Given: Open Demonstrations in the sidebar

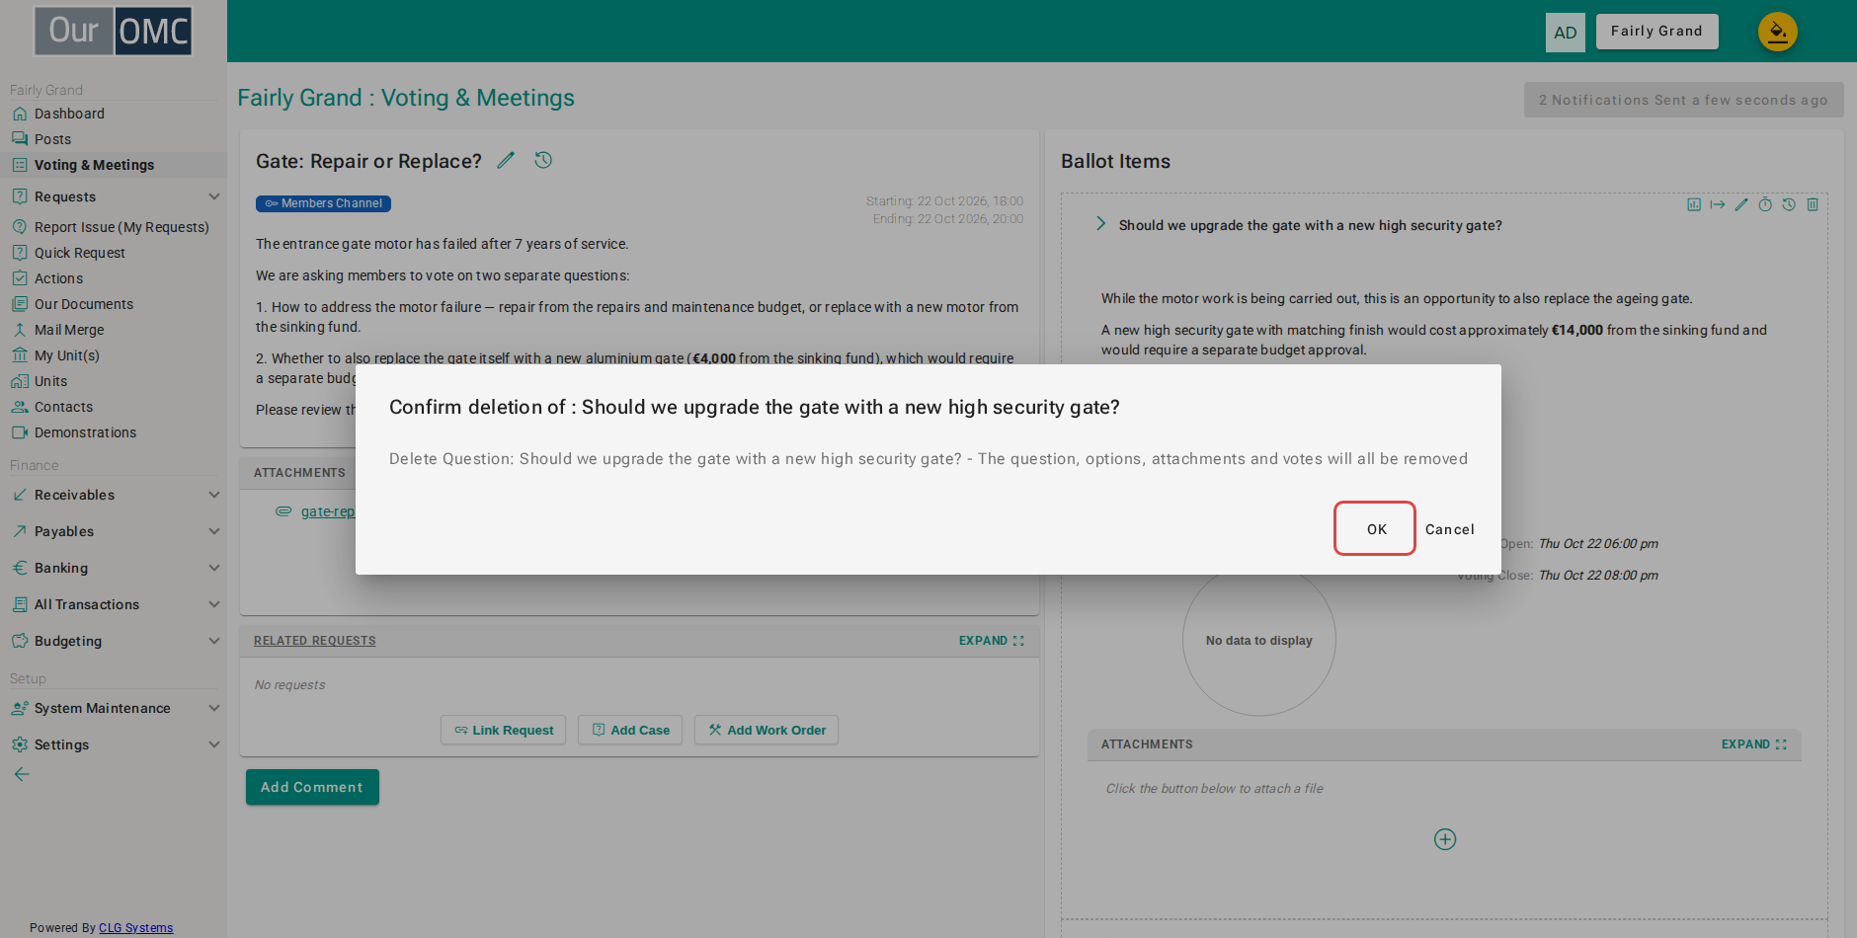Looking at the screenshot, I should 114,432.
